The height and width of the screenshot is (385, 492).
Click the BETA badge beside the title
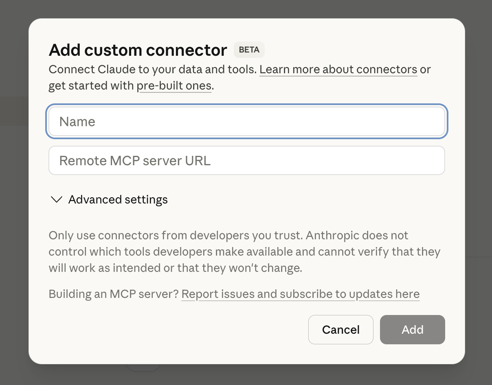tap(249, 50)
